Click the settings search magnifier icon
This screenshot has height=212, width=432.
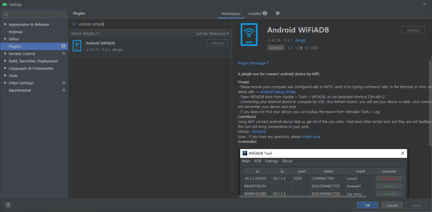tap(7, 15)
